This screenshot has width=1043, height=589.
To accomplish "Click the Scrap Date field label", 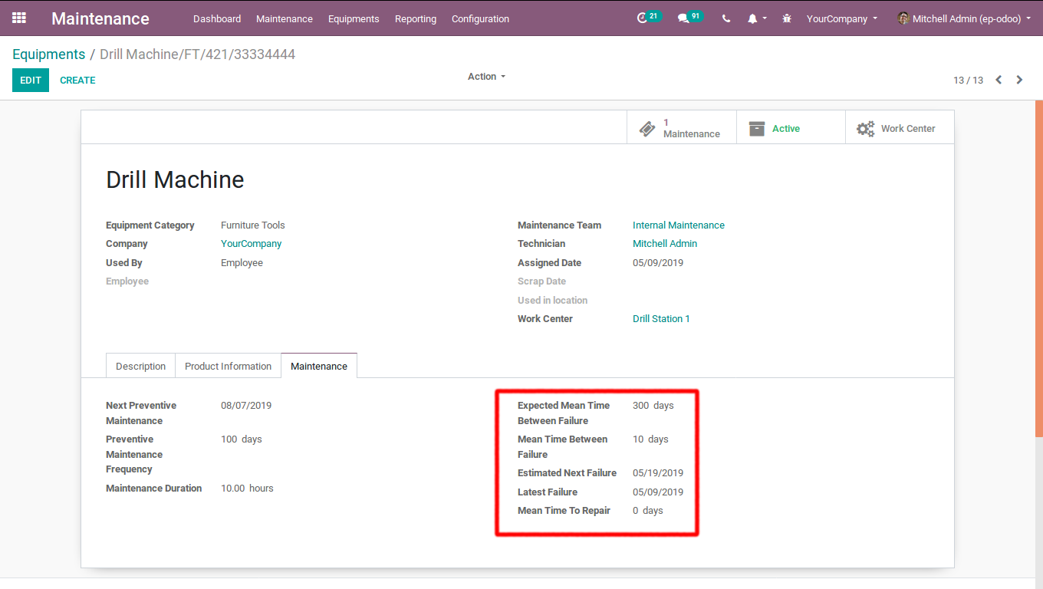I will (x=541, y=281).
